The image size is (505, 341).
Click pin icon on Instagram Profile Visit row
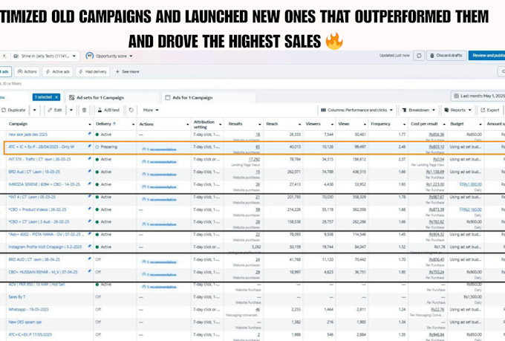pyautogui.click(x=89, y=246)
